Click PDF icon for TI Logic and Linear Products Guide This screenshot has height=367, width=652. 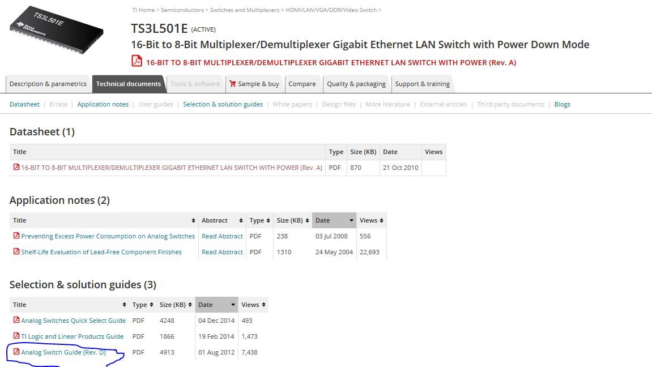[x=16, y=335]
